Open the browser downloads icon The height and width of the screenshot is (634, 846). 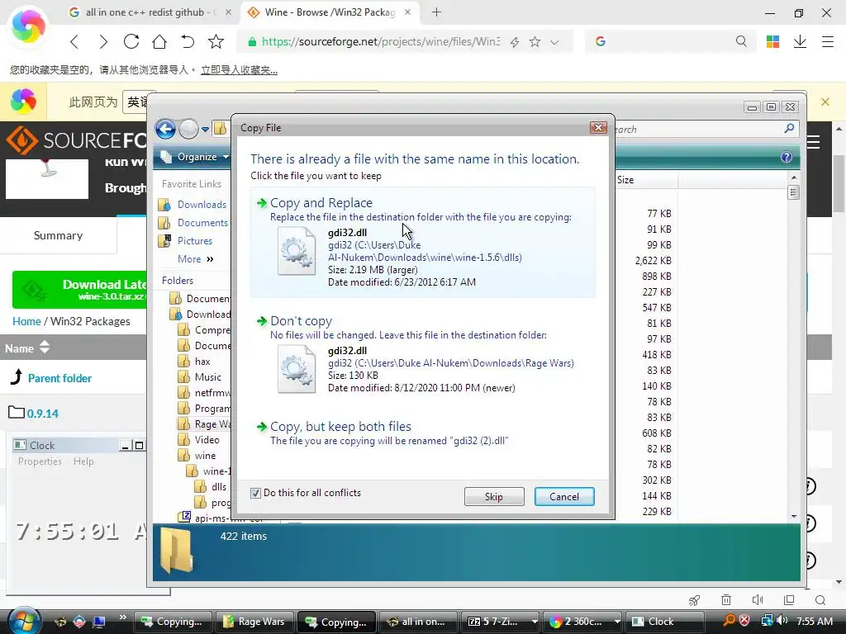tap(800, 41)
